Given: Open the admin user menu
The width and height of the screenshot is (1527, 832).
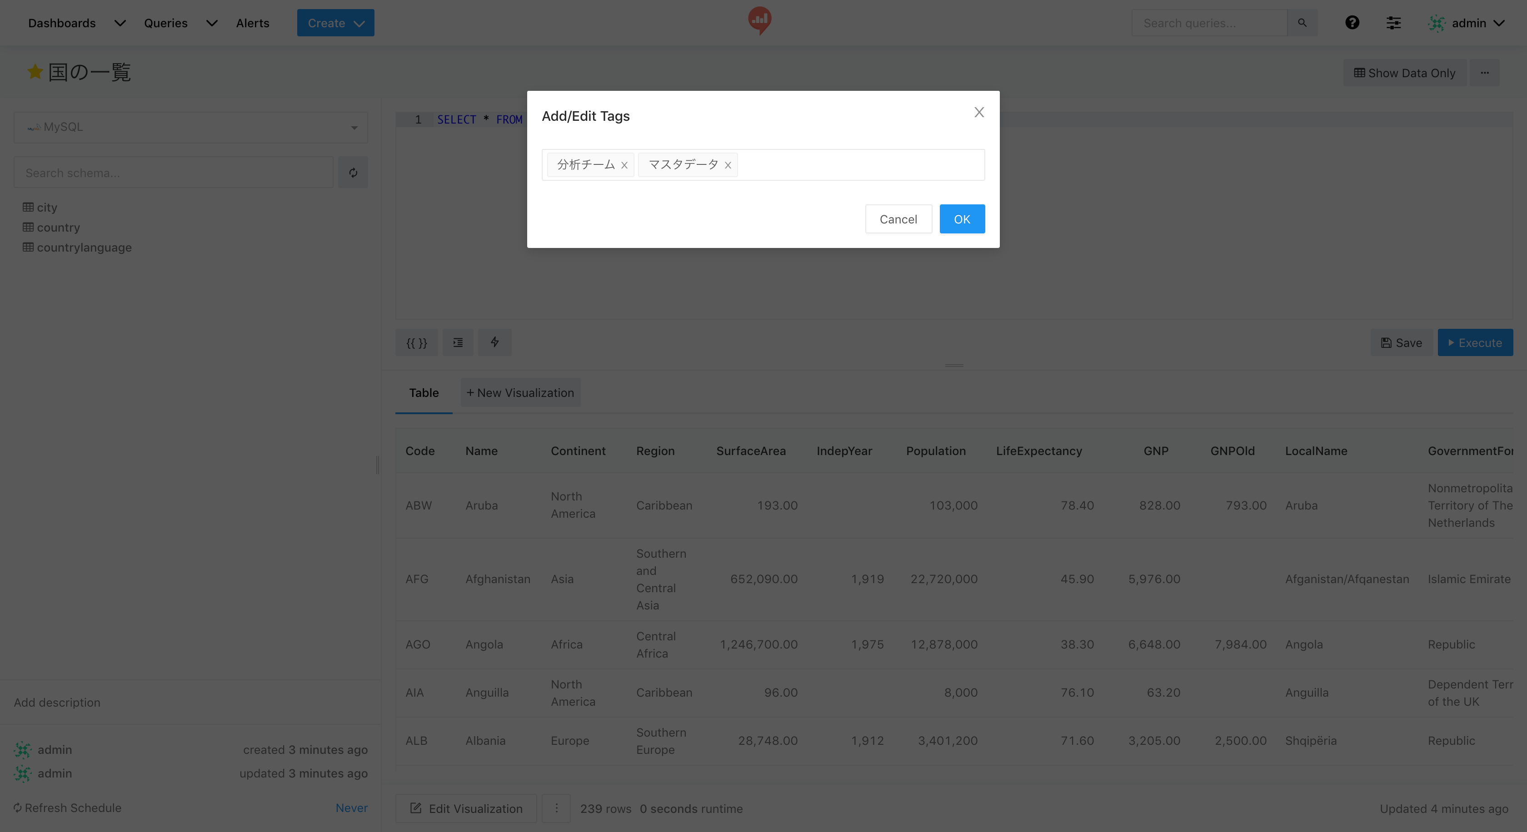Looking at the screenshot, I should pyautogui.click(x=1468, y=23).
